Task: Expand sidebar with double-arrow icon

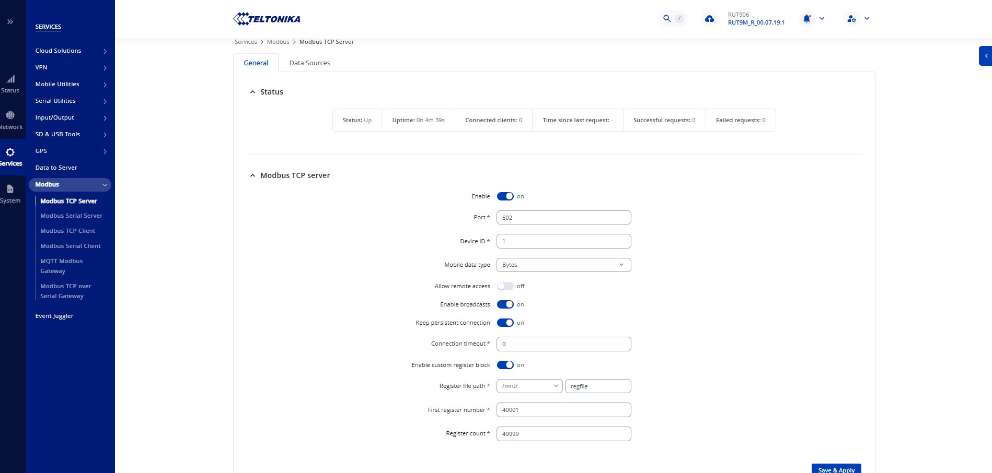Action: coord(10,22)
